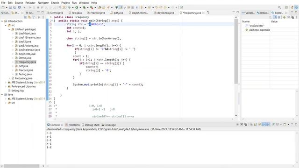Click the Coverage launch toolbar icon
299x168 pixels.
(84, 7)
